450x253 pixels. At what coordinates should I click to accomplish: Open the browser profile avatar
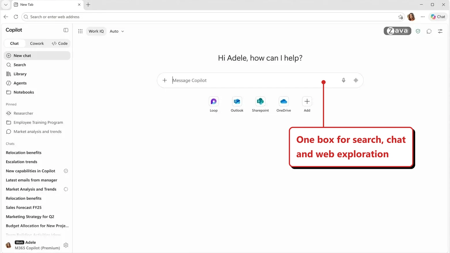[411, 17]
